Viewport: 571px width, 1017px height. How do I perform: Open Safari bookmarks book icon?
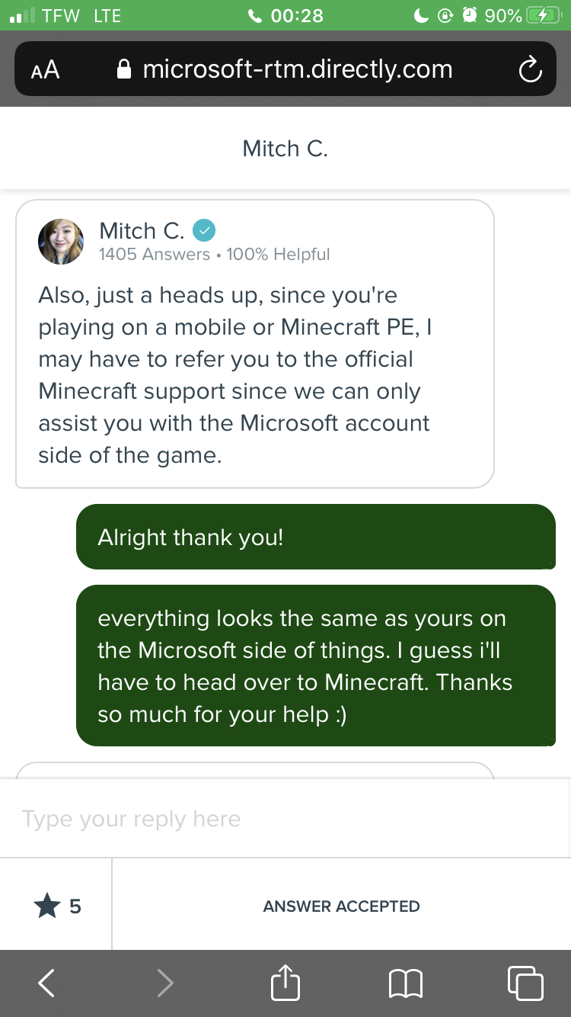click(x=406, y=983)
